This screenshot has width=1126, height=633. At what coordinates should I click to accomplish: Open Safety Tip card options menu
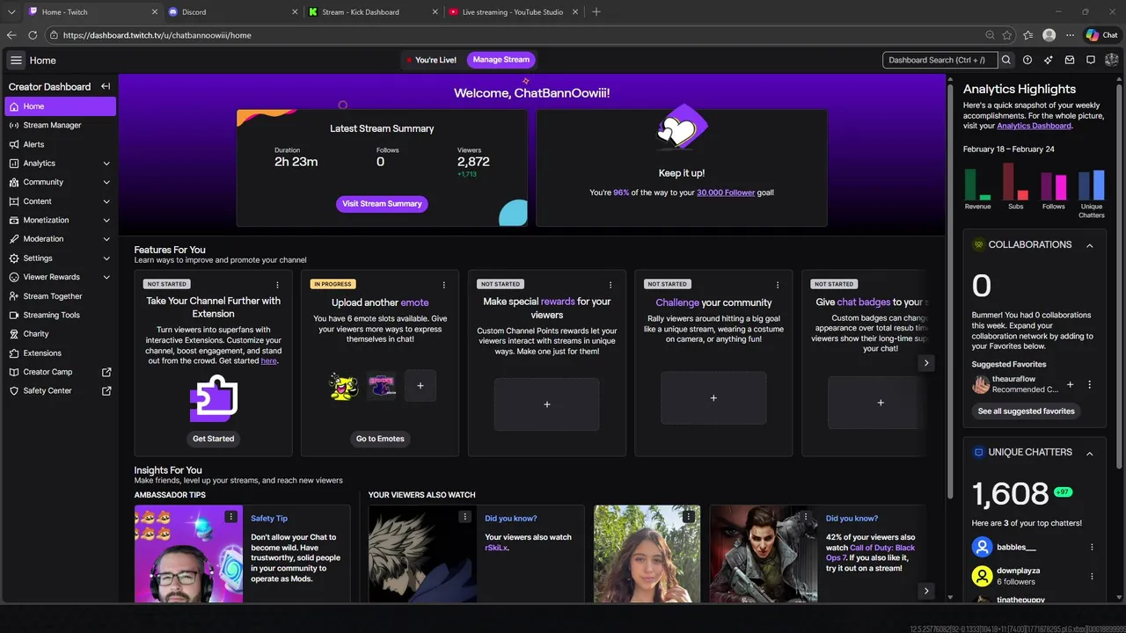click(x=230, y=517)
